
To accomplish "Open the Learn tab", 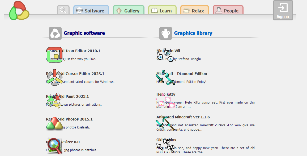I will point(162,10).
